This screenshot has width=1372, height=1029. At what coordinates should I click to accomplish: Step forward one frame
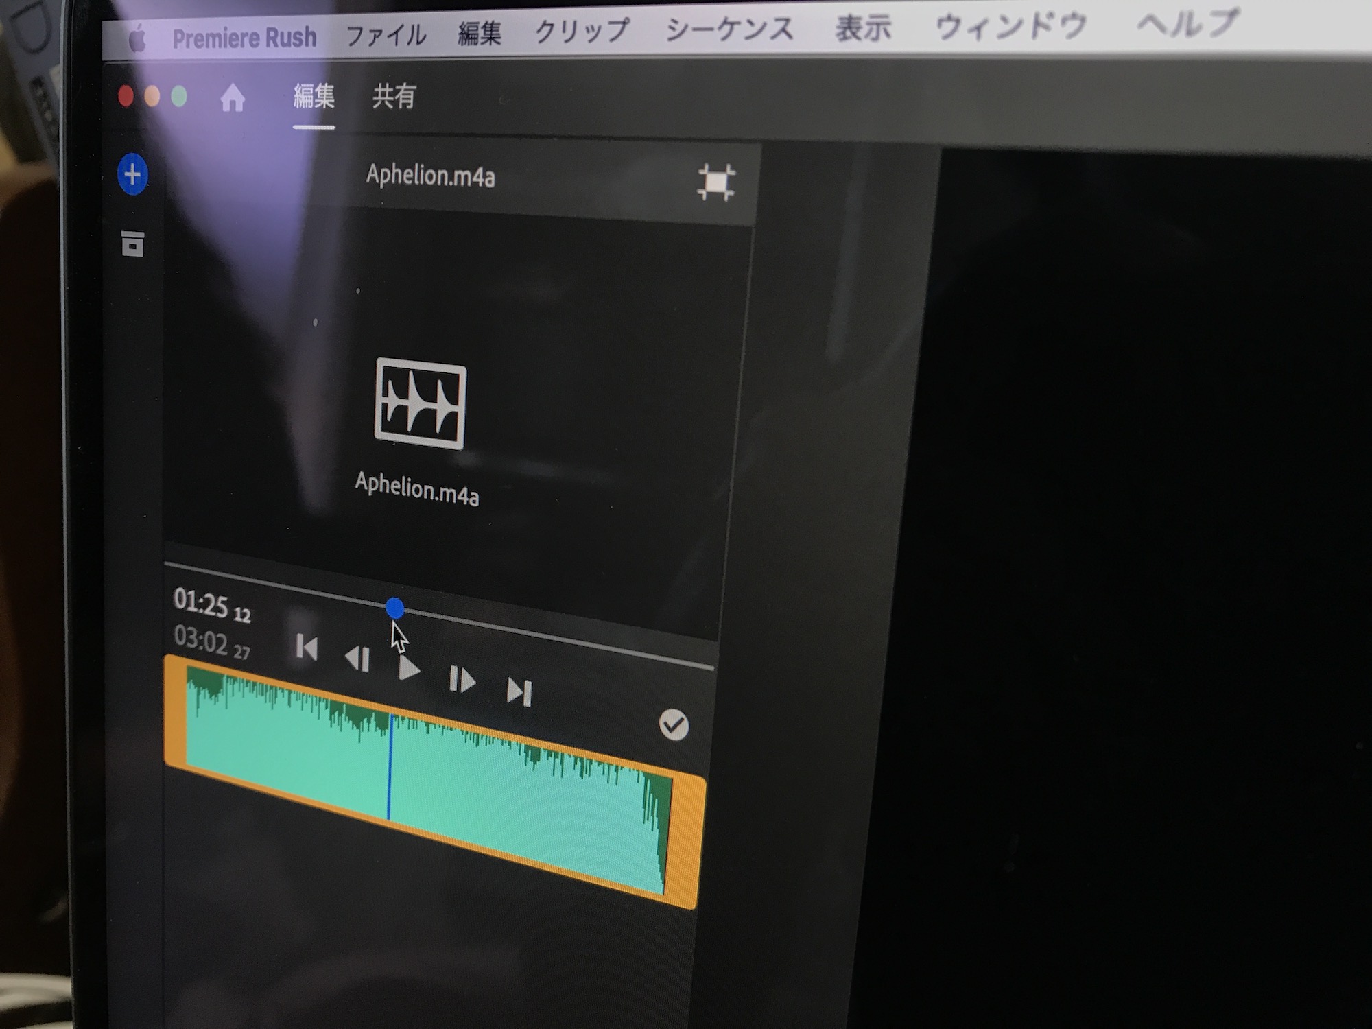pos(462,680)
